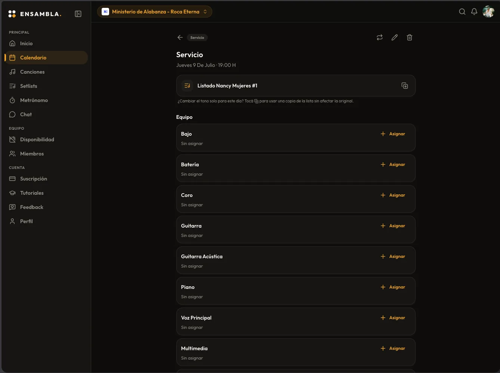Click the Metrónomo timer icon
500x373 pixels.
(x=12, y=100)
